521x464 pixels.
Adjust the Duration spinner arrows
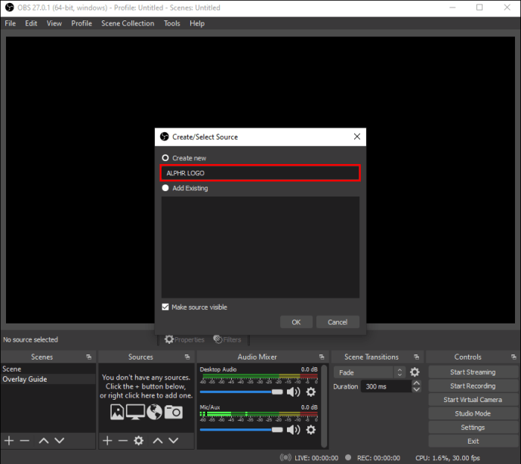[416, 386]
